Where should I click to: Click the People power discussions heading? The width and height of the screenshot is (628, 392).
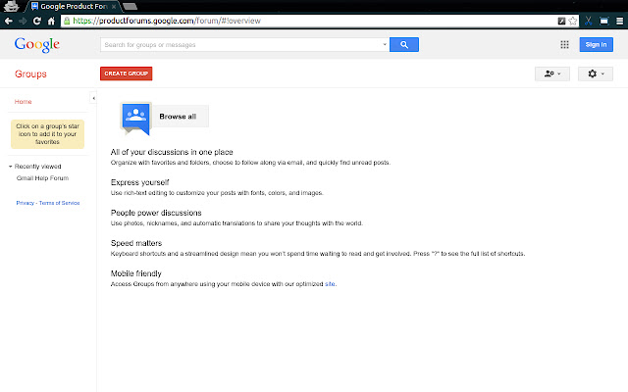tap(156, 213)
